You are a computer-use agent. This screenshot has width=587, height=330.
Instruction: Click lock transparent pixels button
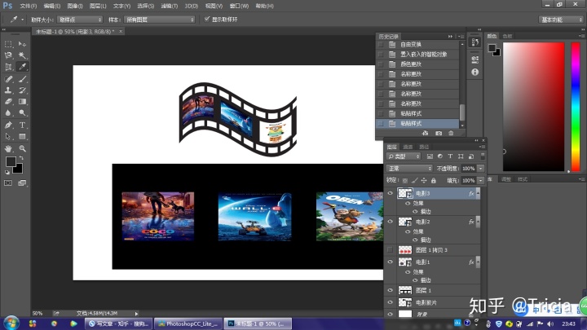404,180
